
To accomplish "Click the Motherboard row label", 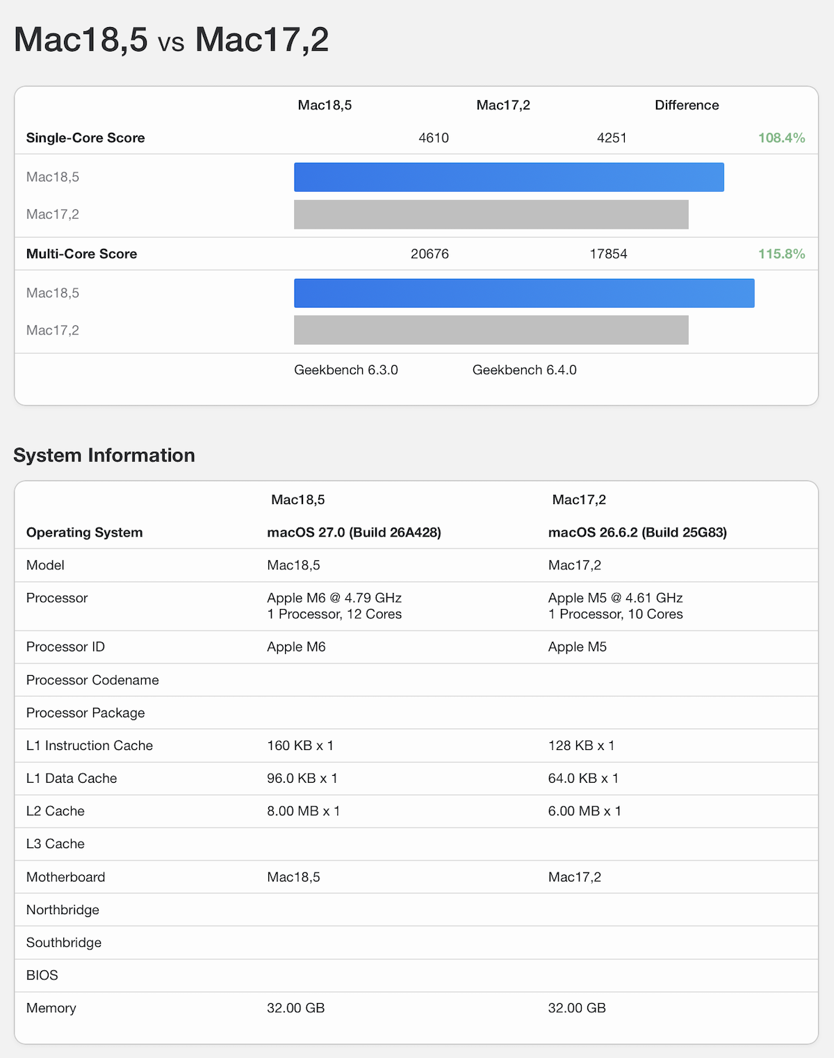I will pos(65,877).
